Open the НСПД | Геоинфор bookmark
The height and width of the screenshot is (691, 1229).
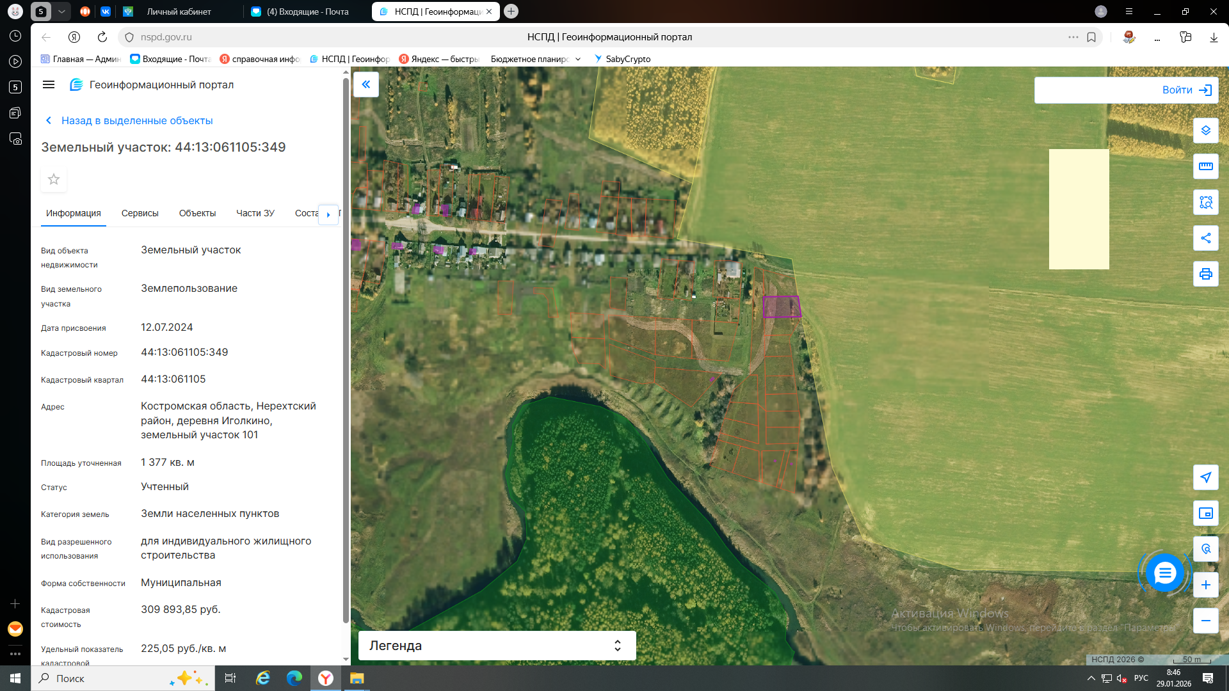pos(349,59)
